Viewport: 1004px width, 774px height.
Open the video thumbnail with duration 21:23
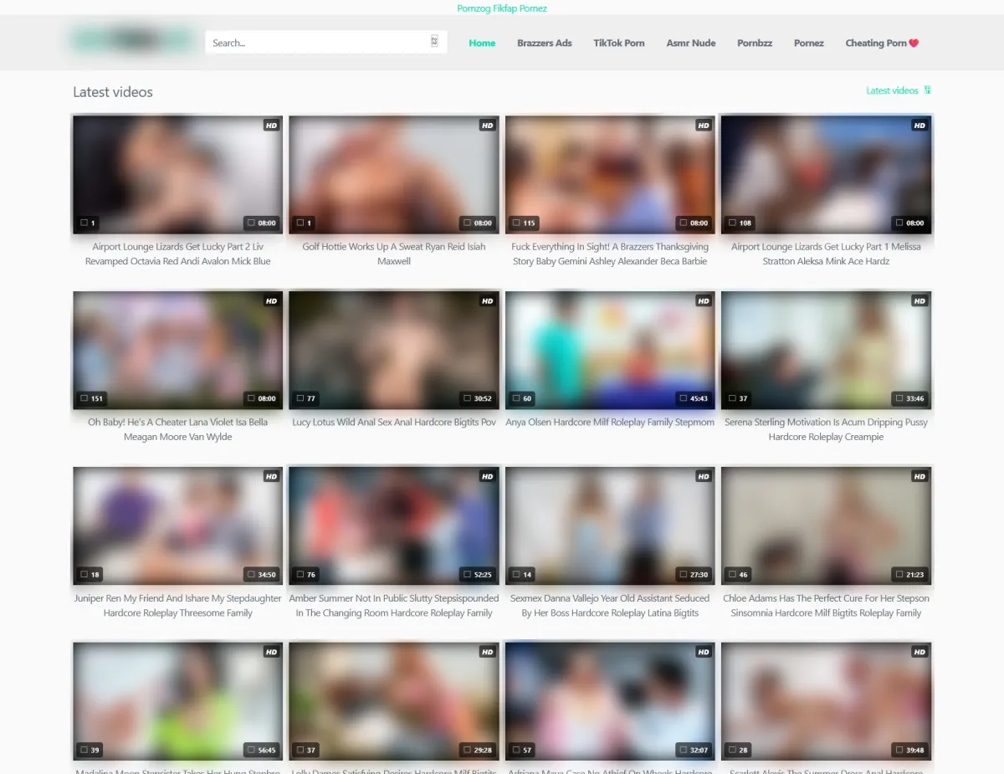tap(826, 525)
